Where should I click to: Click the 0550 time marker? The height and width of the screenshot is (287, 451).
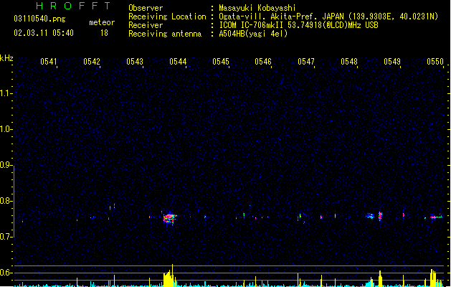point(435,62)
